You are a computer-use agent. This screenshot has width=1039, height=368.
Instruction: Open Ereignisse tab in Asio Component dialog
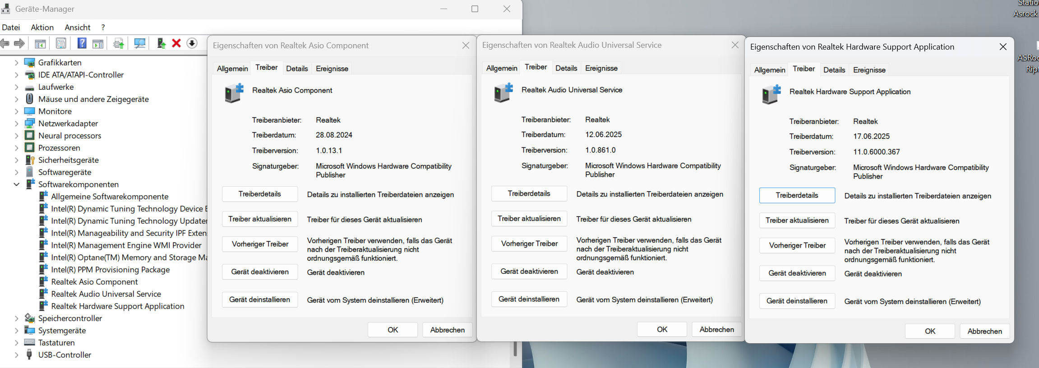point(332,69)
